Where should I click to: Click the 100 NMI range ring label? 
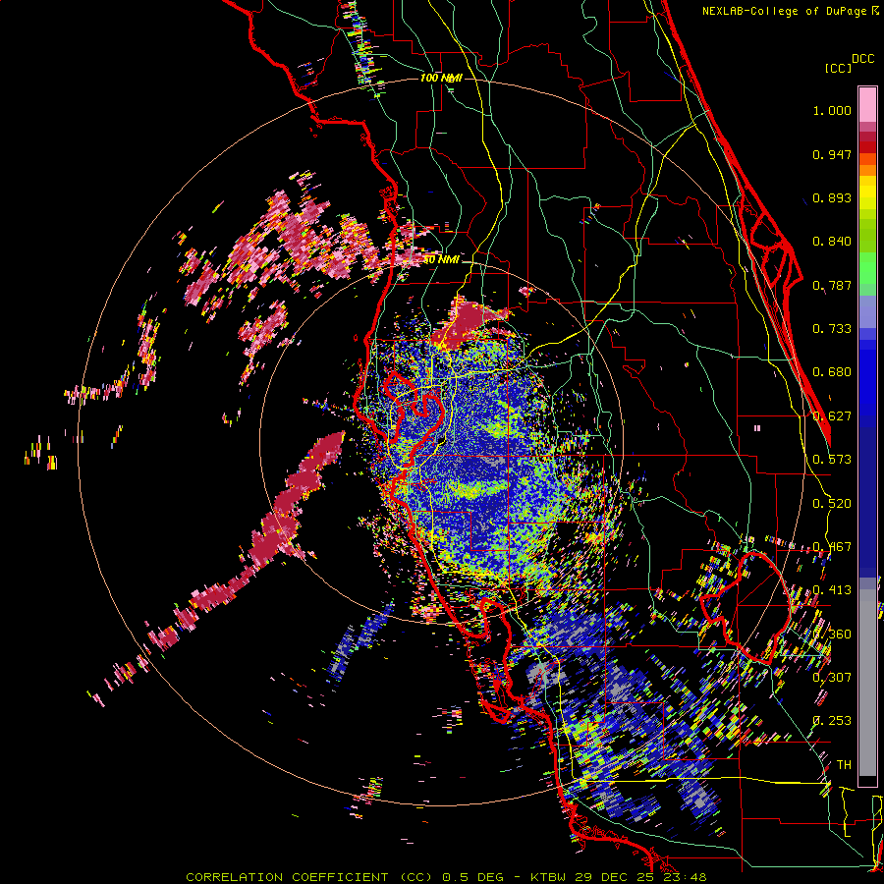pyautogui.click(x=441, y=78)
